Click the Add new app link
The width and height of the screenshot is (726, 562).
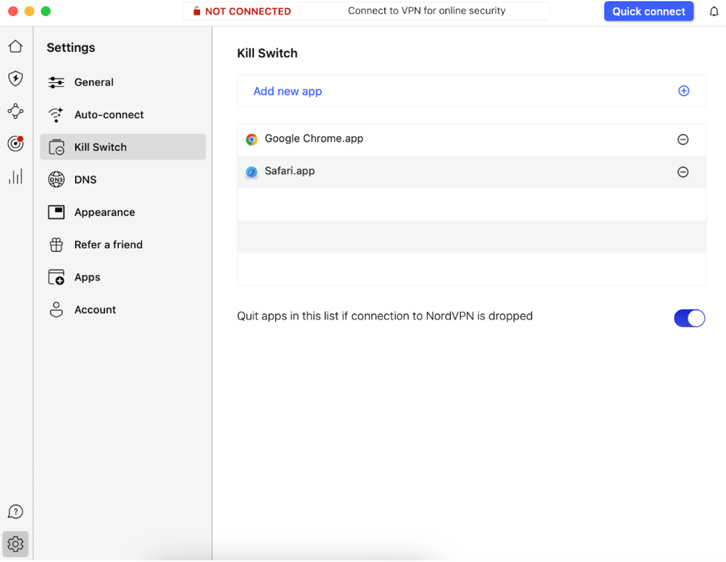[x=288, y=91]
